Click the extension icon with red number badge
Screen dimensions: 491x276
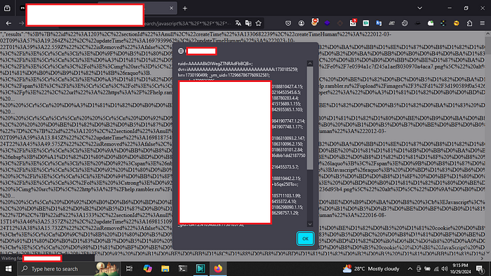pos(353,22)
